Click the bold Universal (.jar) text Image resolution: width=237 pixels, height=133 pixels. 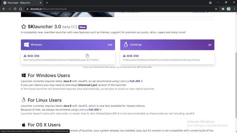point(87,85)
